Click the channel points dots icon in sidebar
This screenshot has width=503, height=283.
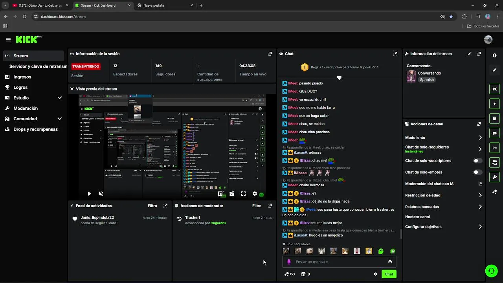494,192
